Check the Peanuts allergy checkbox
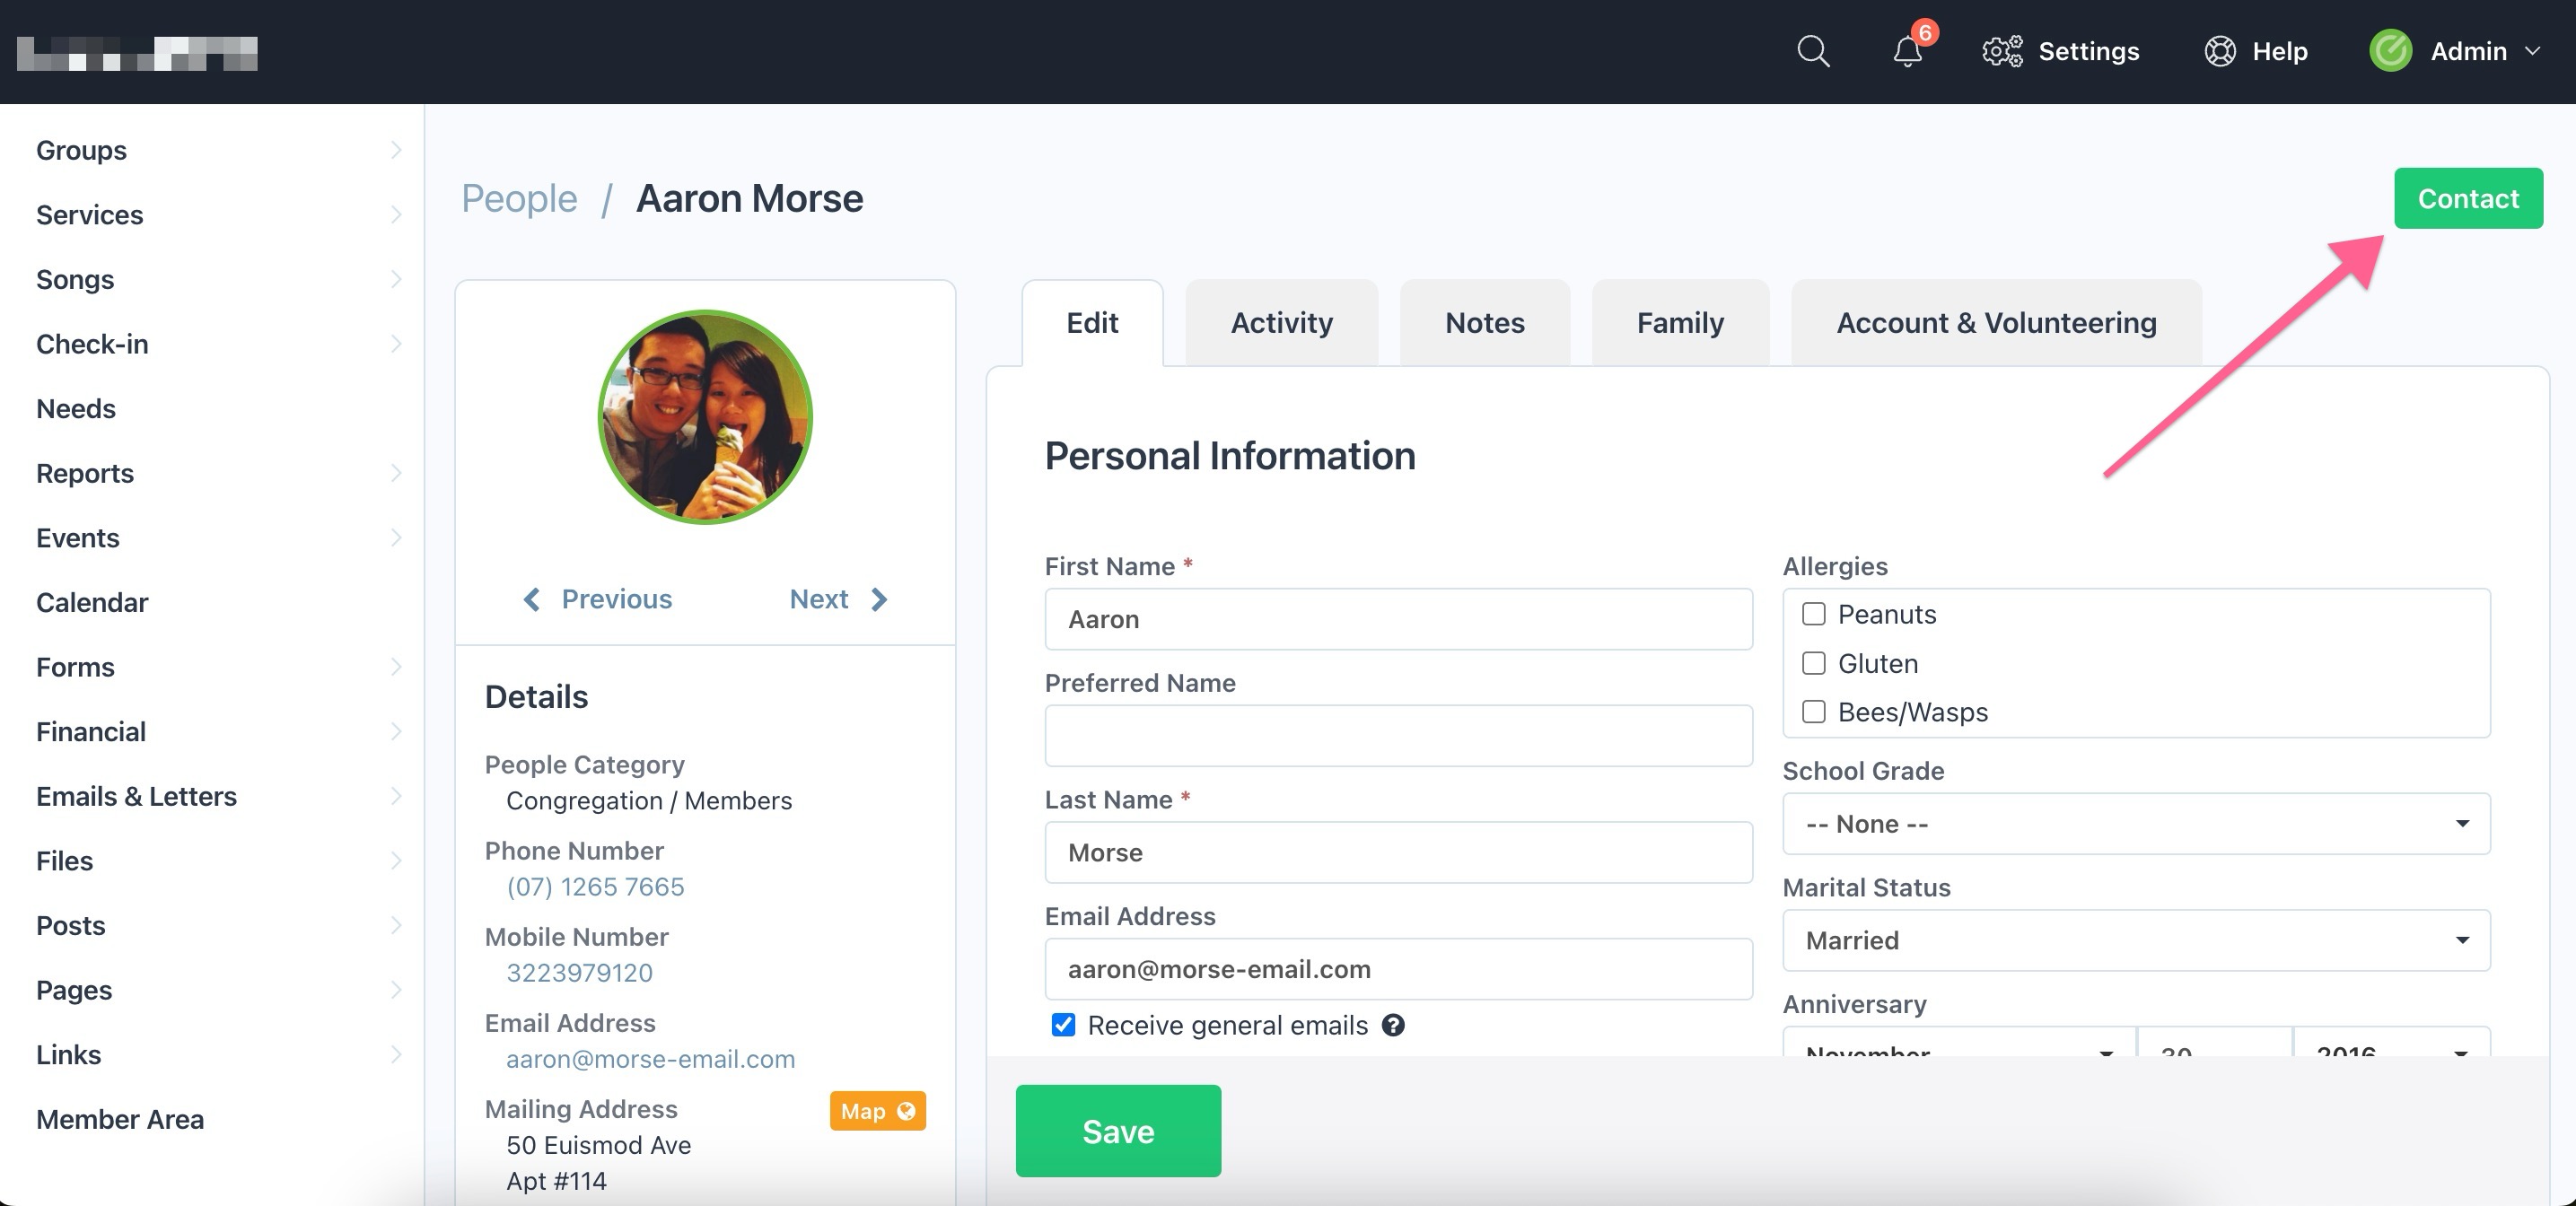The height and width of the screenshot is (1206, 2576). [1813, 614]
